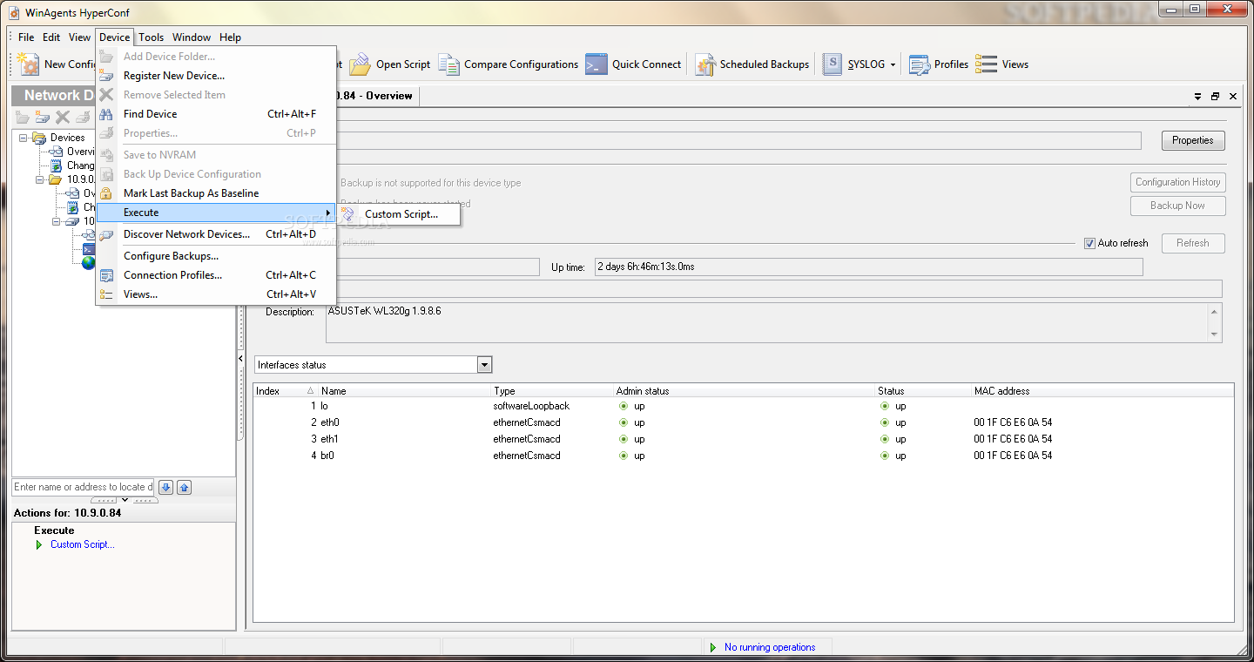Click the chevron above Actions for panel
This screenshot has width=1254, height=662.
[125, 500]
